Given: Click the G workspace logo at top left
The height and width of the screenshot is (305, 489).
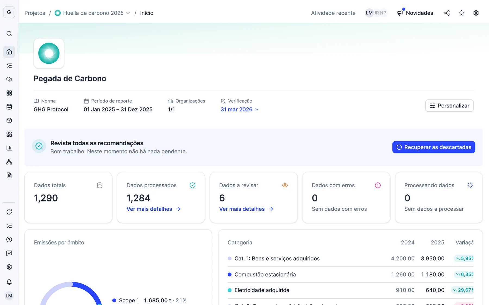Looking at the screenshot, I should point(9,12).
